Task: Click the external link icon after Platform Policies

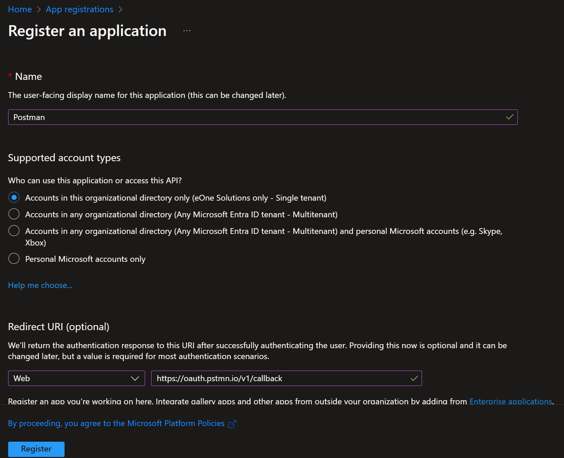Action: click(232, 424)
